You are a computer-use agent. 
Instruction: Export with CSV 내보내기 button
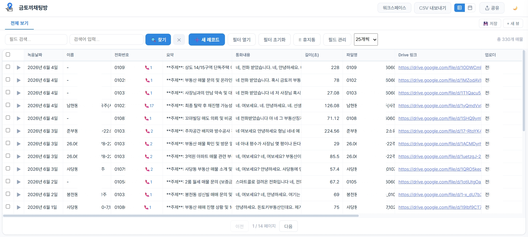(433, 8)
